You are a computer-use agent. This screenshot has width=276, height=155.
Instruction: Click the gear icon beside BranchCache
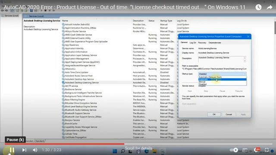coord(63,124)
